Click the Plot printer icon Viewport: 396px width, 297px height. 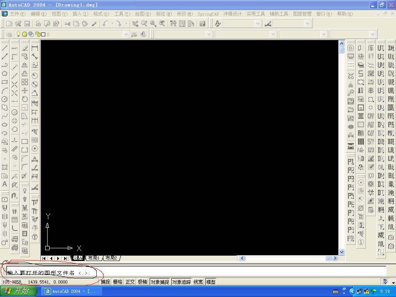tap(38, 24)
